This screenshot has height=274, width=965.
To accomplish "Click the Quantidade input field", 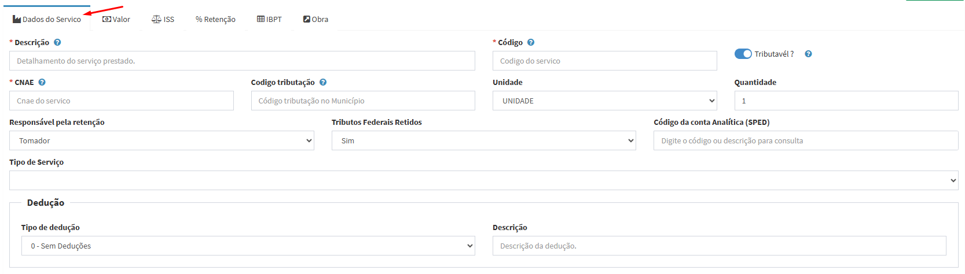I will click(x=846, y=101).
